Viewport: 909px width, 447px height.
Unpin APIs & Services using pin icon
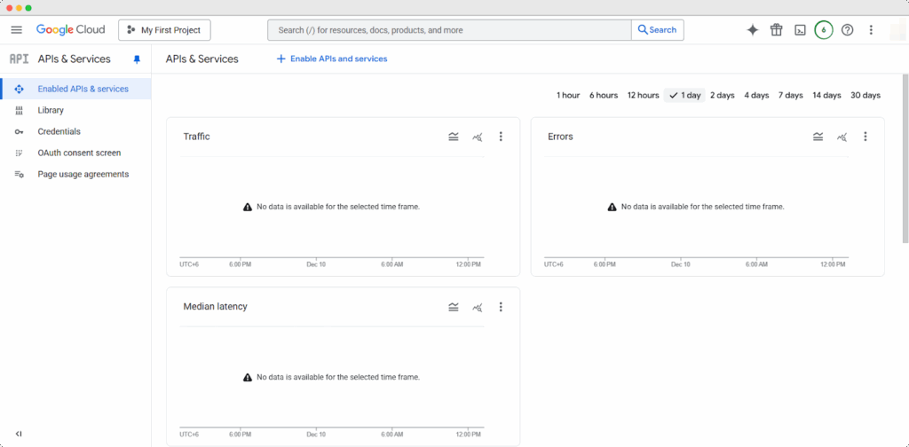click(137, 59)
